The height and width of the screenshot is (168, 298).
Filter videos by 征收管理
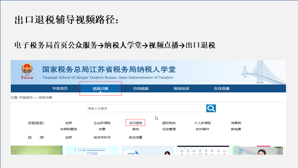point(169,129)
